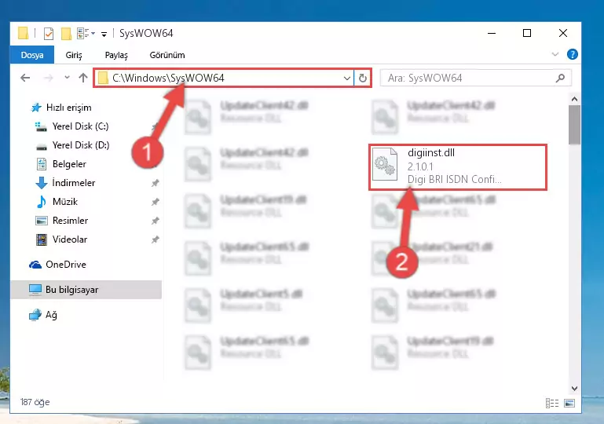The height and width of the screenshot is (424, 604).
Task: Click the Videolar film icon
Action: (x=41, y=239)
